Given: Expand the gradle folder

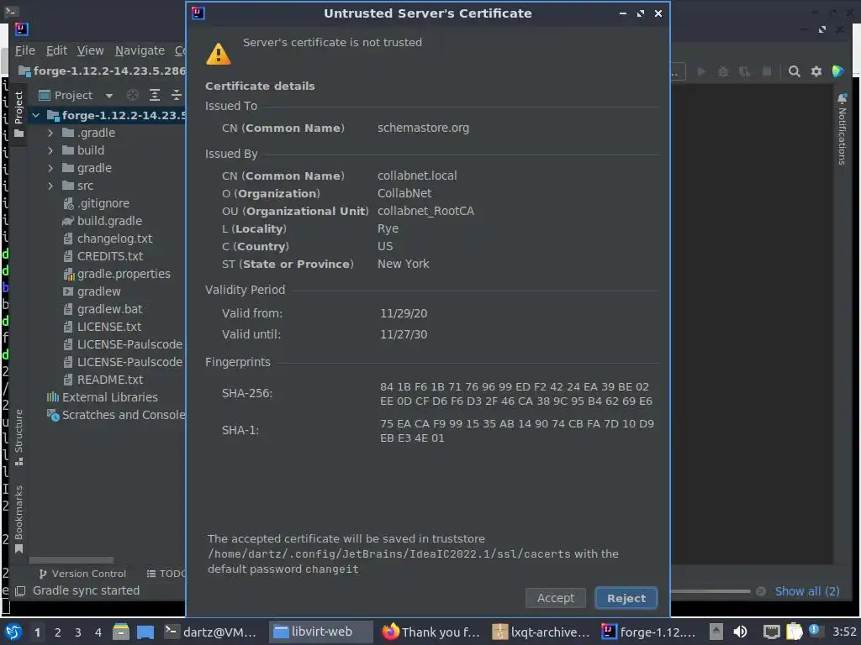Looking at the screenshot, I should (x=50, y=168).
